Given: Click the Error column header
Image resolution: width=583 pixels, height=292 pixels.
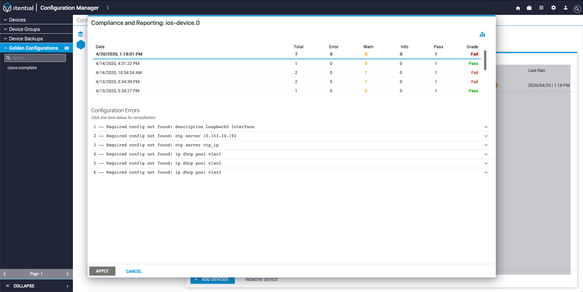Looking at the screenshot, I should point(334,47).
